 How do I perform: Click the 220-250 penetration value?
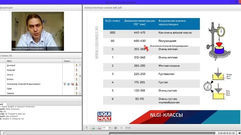[x=139, y=74]
